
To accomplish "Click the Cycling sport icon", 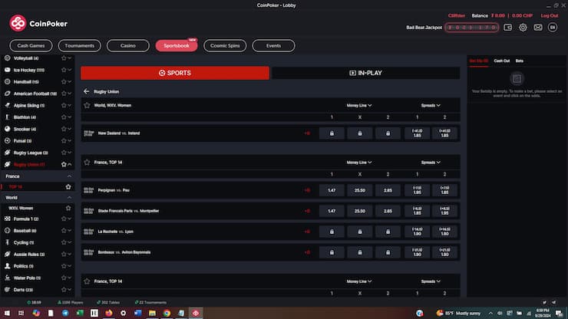I will tap(7, 242).
